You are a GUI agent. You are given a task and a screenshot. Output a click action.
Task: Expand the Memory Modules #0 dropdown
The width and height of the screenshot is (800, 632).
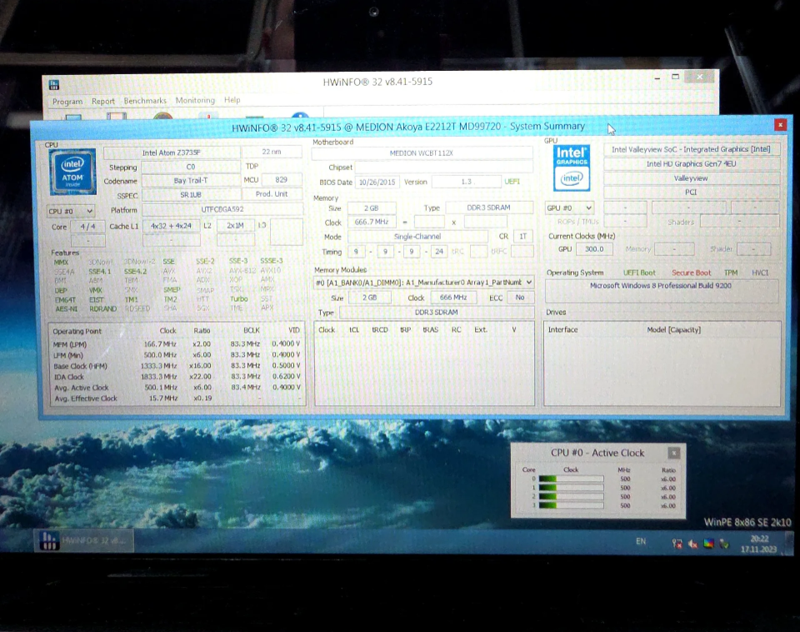coord(423,283)
